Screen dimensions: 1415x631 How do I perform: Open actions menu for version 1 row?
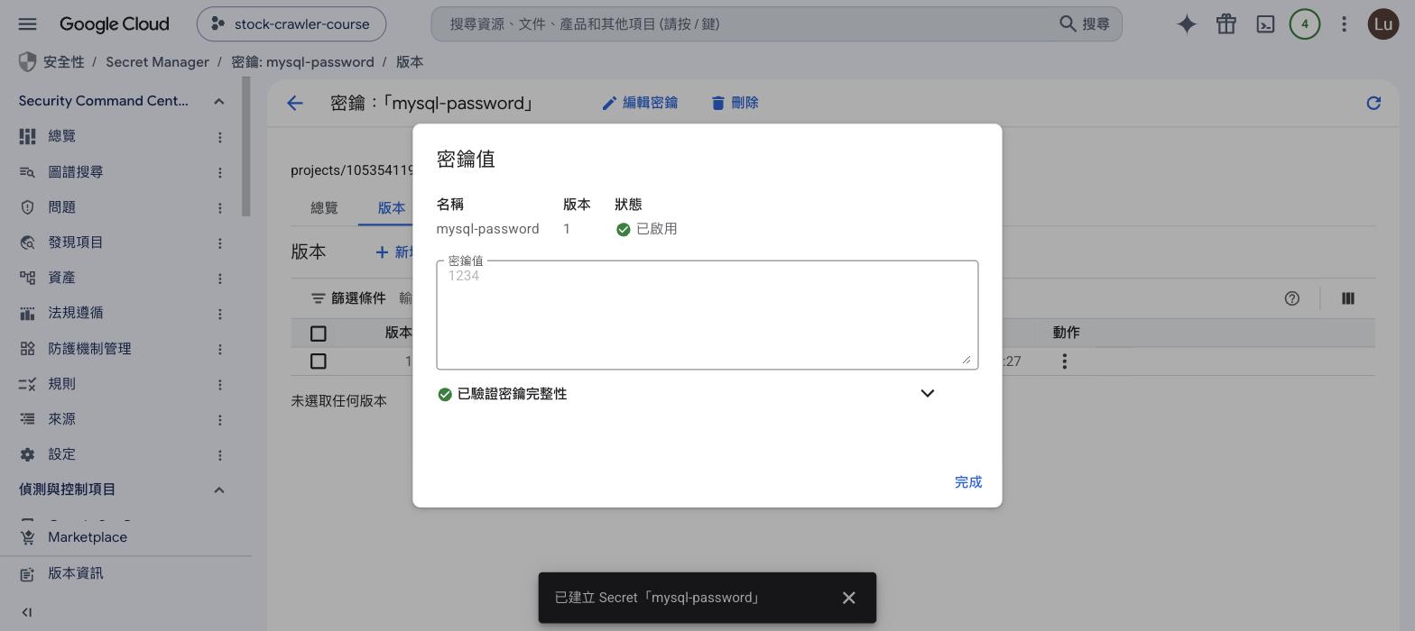pyautogui.click(x=1065, y=361)
